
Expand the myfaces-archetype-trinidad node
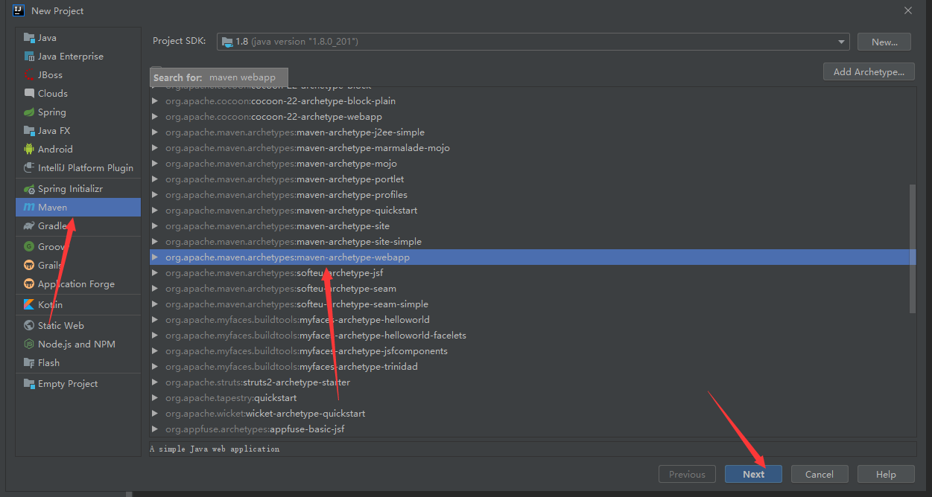(x=155, y=367)
